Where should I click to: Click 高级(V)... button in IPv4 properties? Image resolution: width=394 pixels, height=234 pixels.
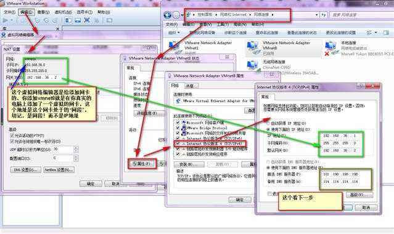point(359,195)
